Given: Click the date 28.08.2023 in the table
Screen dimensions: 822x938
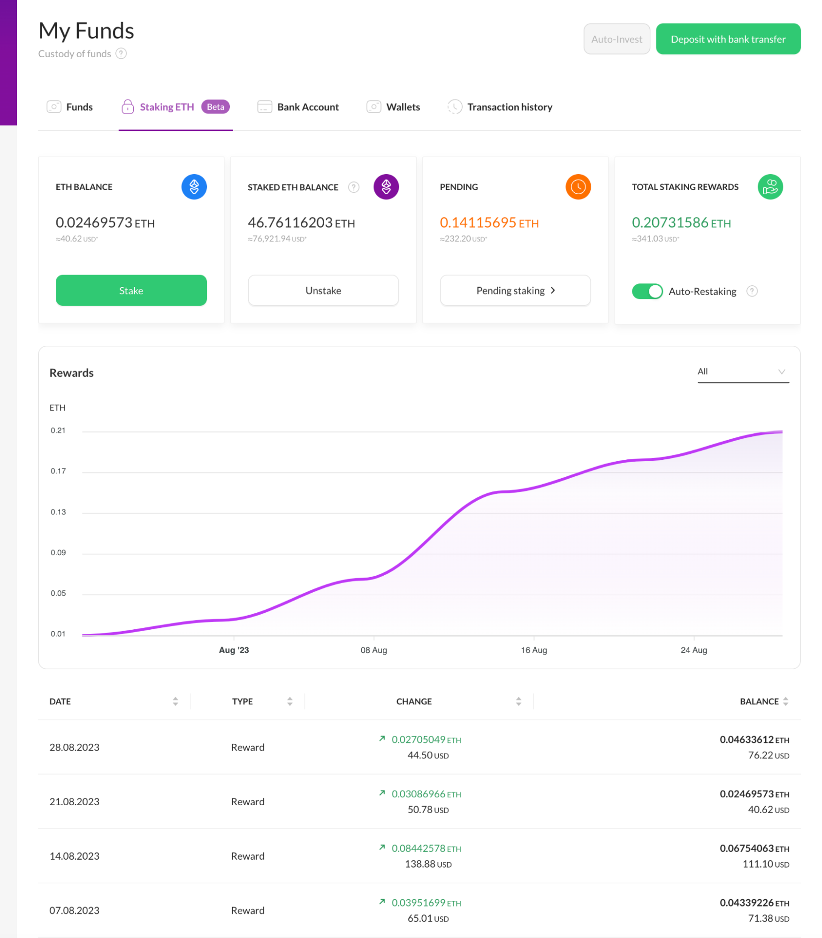Looking at the screenshot, I should [74, 747].
